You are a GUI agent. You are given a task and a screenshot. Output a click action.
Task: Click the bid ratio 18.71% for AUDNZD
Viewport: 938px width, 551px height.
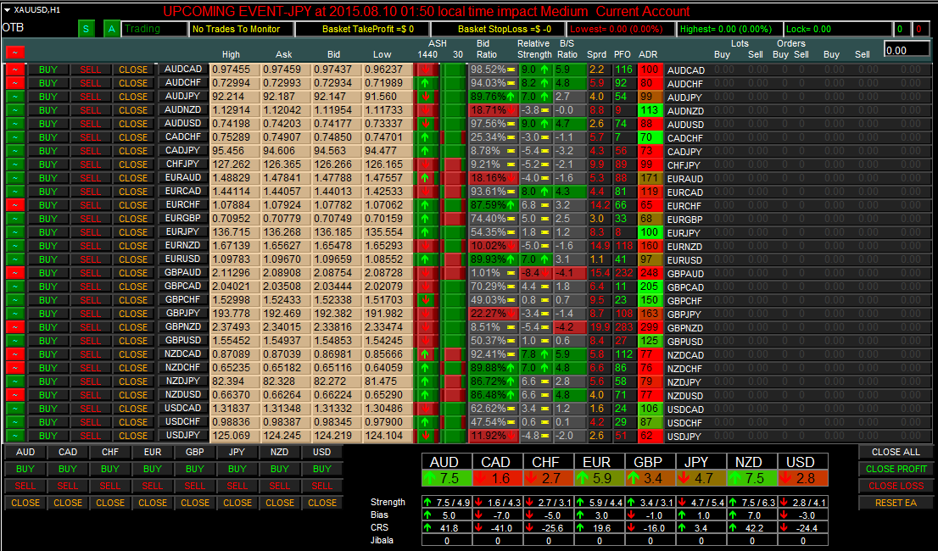point(493,110)
